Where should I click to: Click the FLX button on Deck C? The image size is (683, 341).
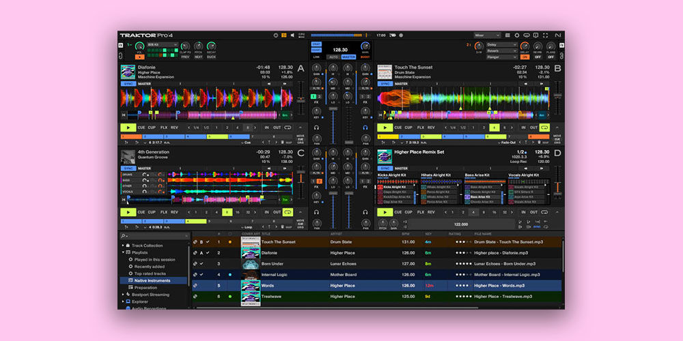164,212
